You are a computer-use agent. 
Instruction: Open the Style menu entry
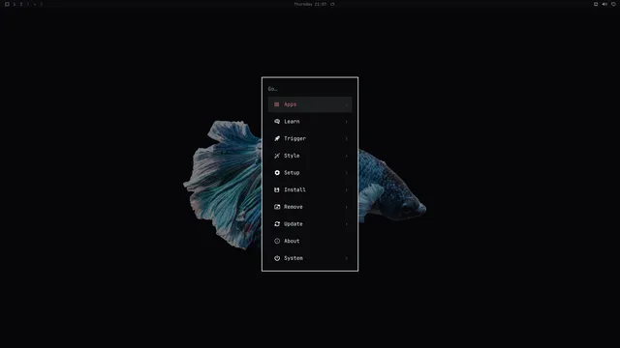click(x=310, y=156)
